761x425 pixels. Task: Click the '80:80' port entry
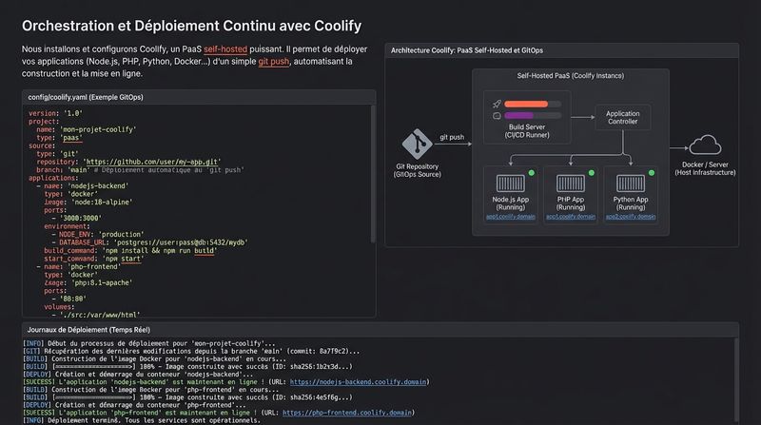pos(68,299)
